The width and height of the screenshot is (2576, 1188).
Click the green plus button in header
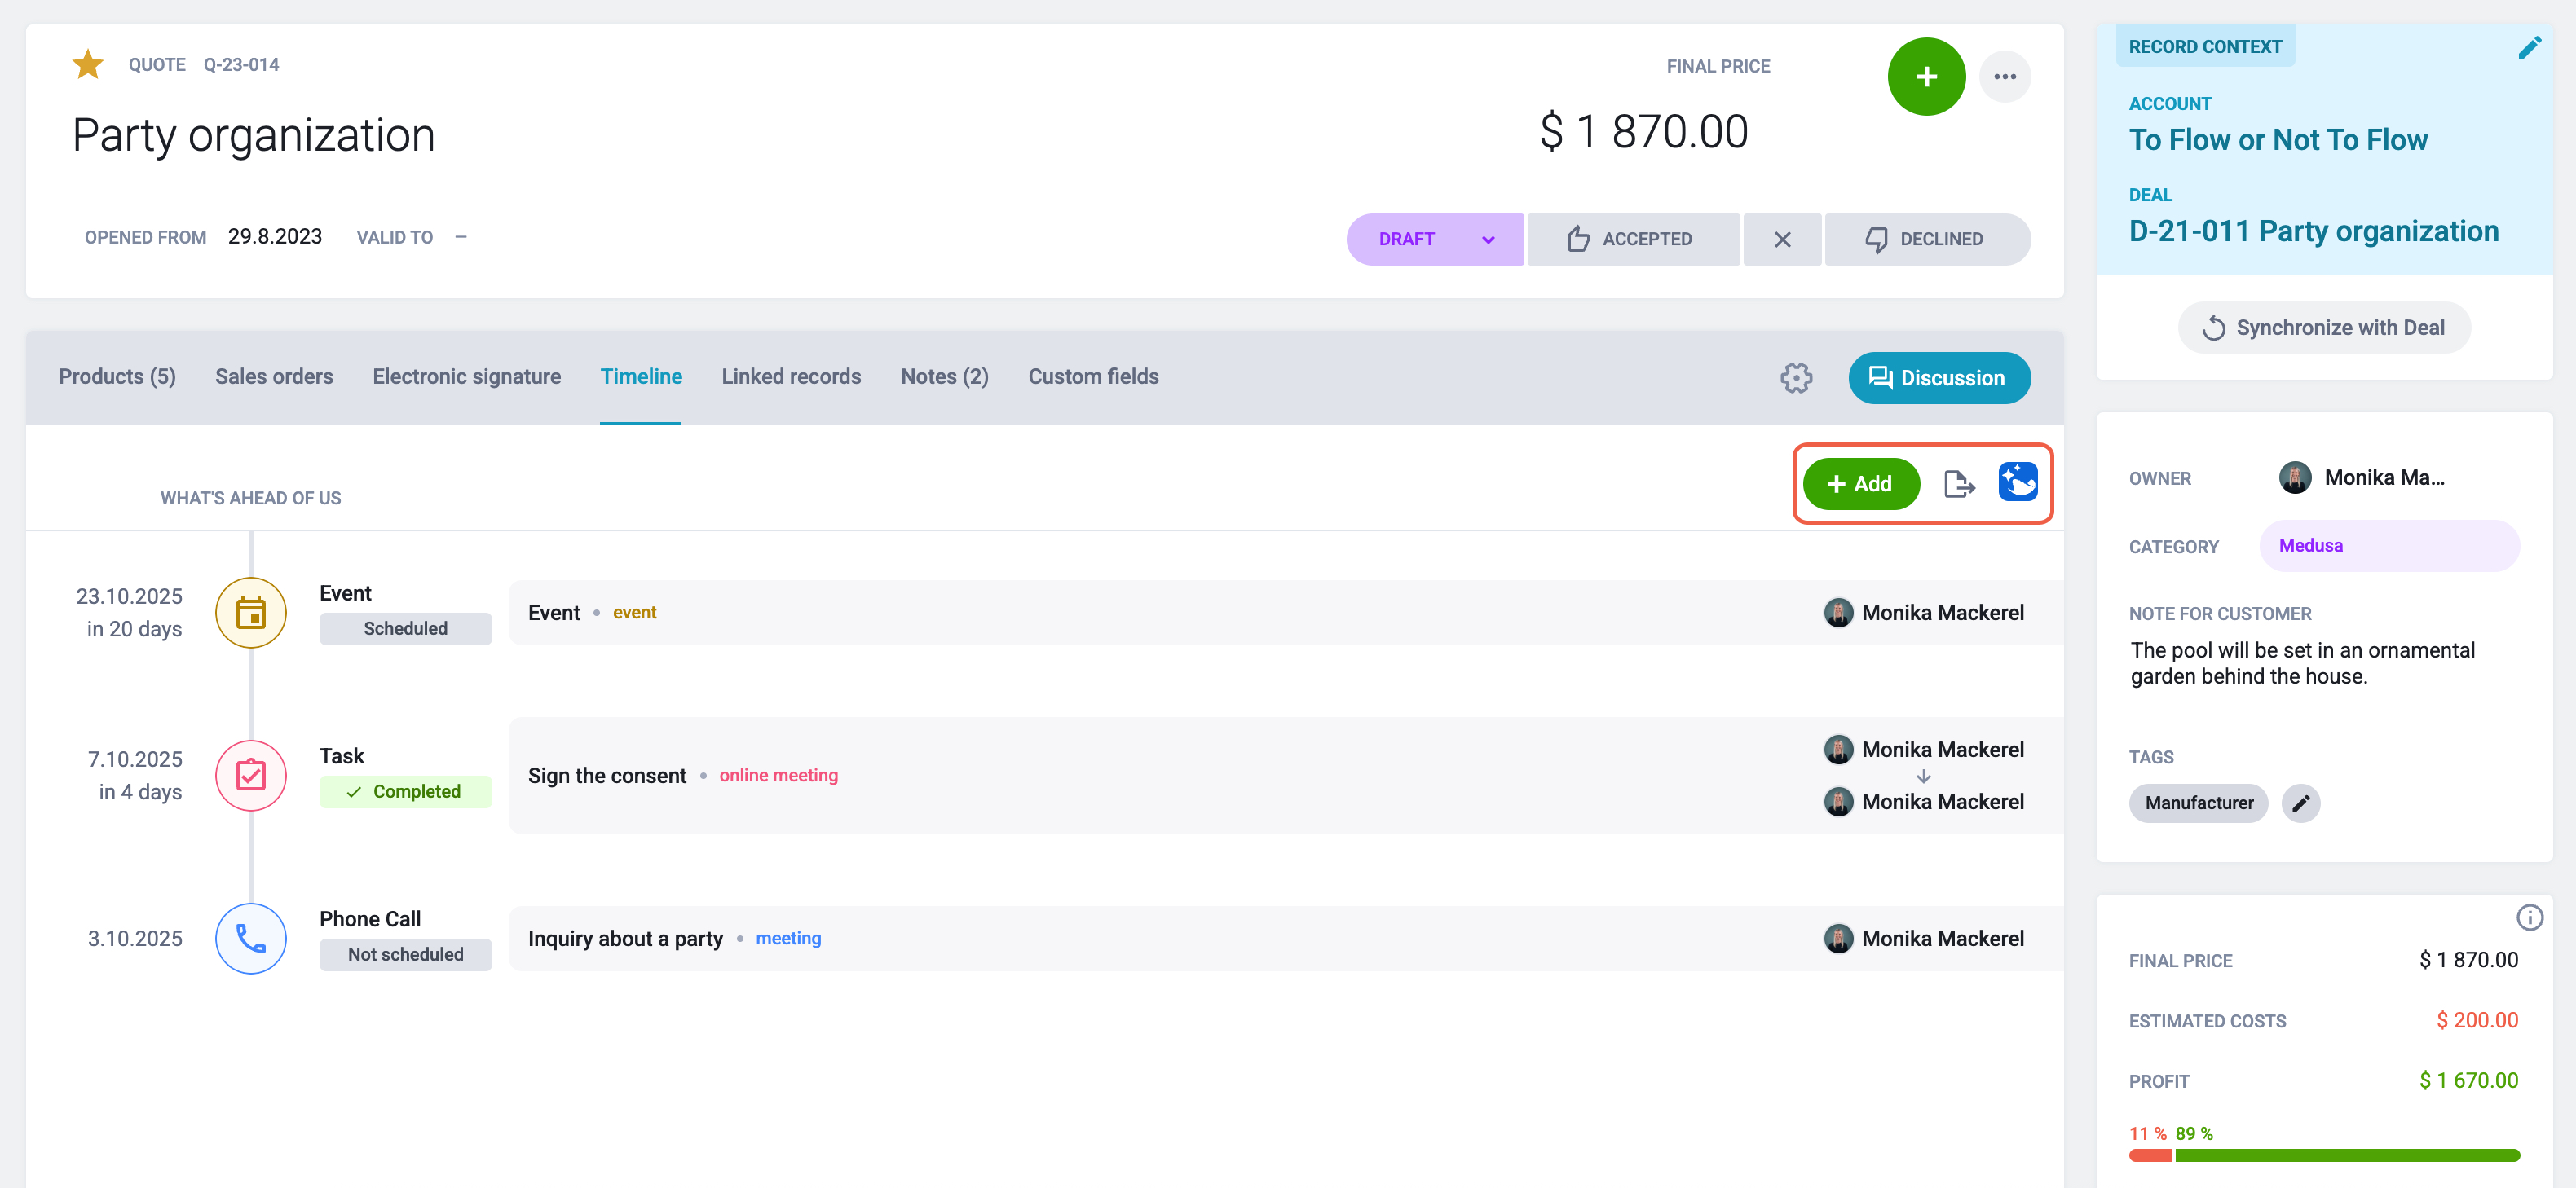tap(1926, 77)
